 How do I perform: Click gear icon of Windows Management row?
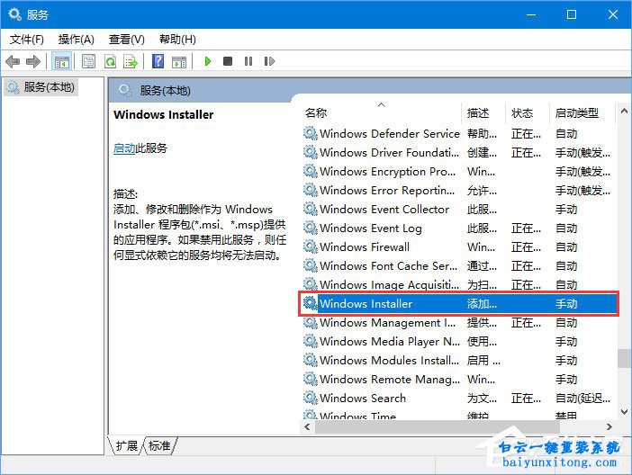(311, 322)
